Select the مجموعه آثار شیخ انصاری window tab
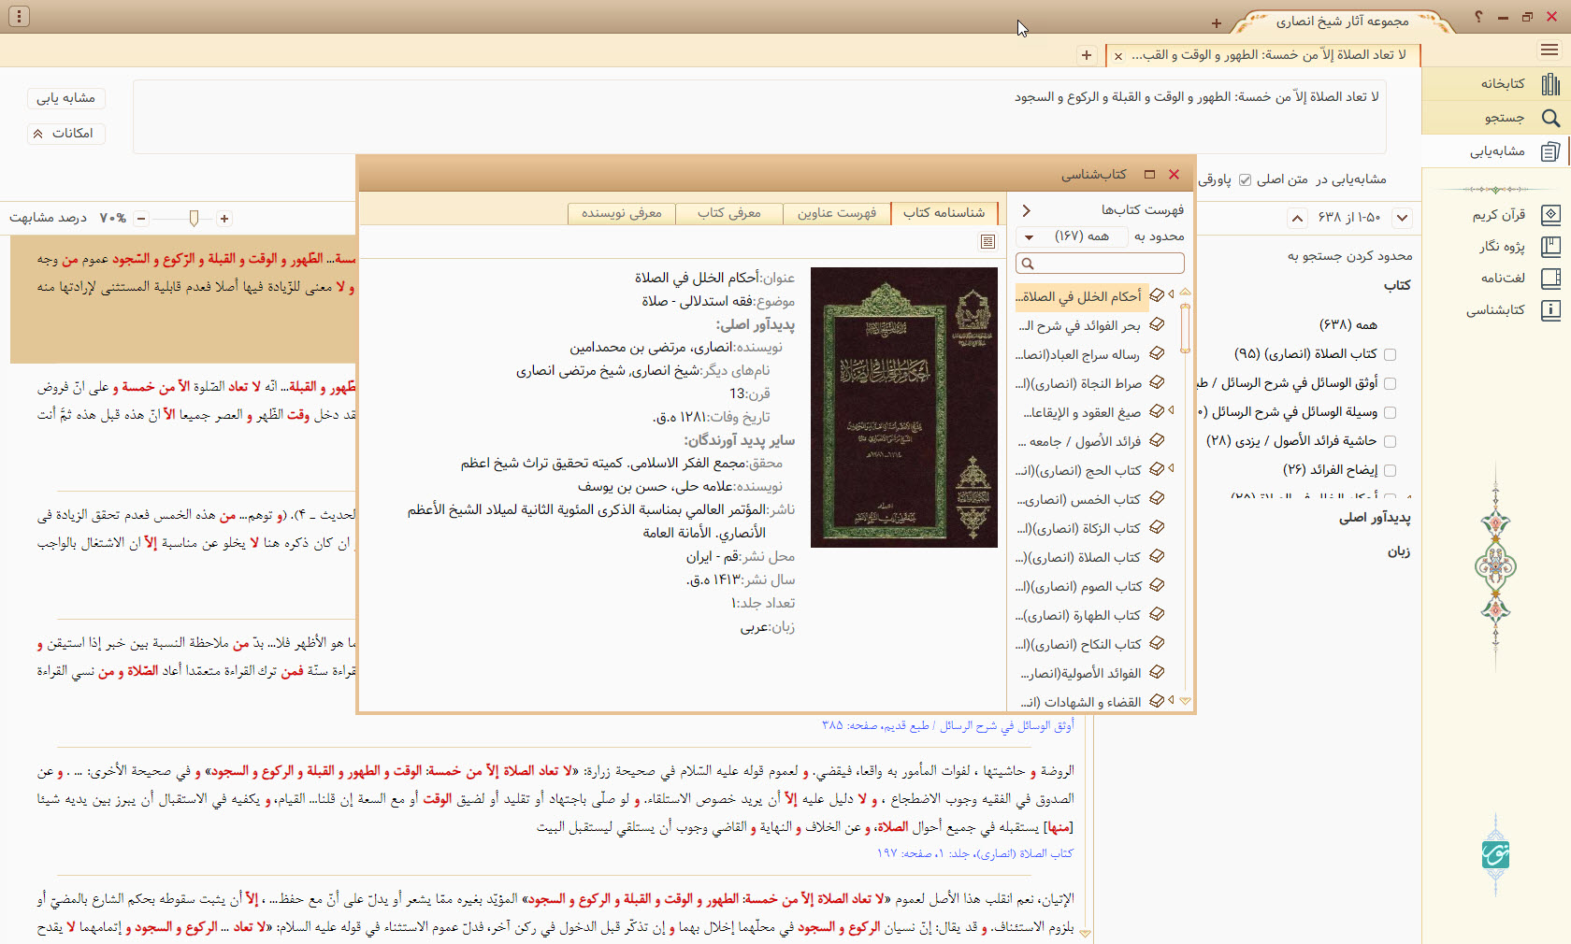The image size is (1571, 944). pos(1342,21)
